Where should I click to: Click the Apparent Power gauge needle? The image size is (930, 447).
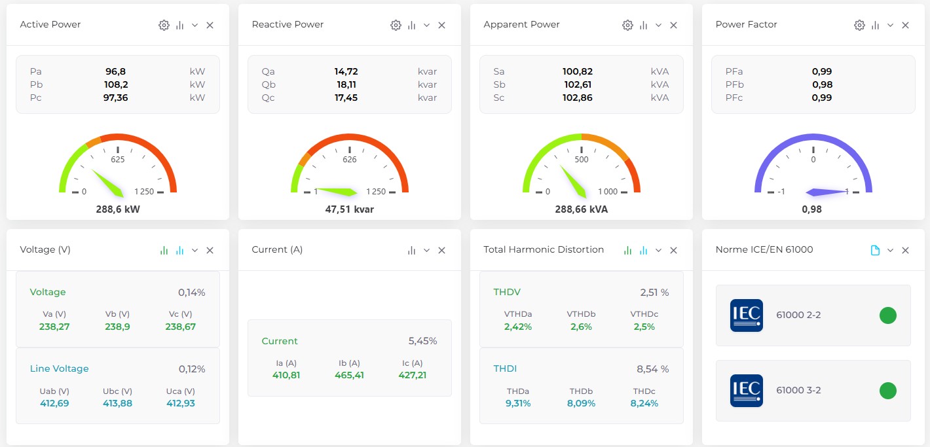[x=574, y=181]
